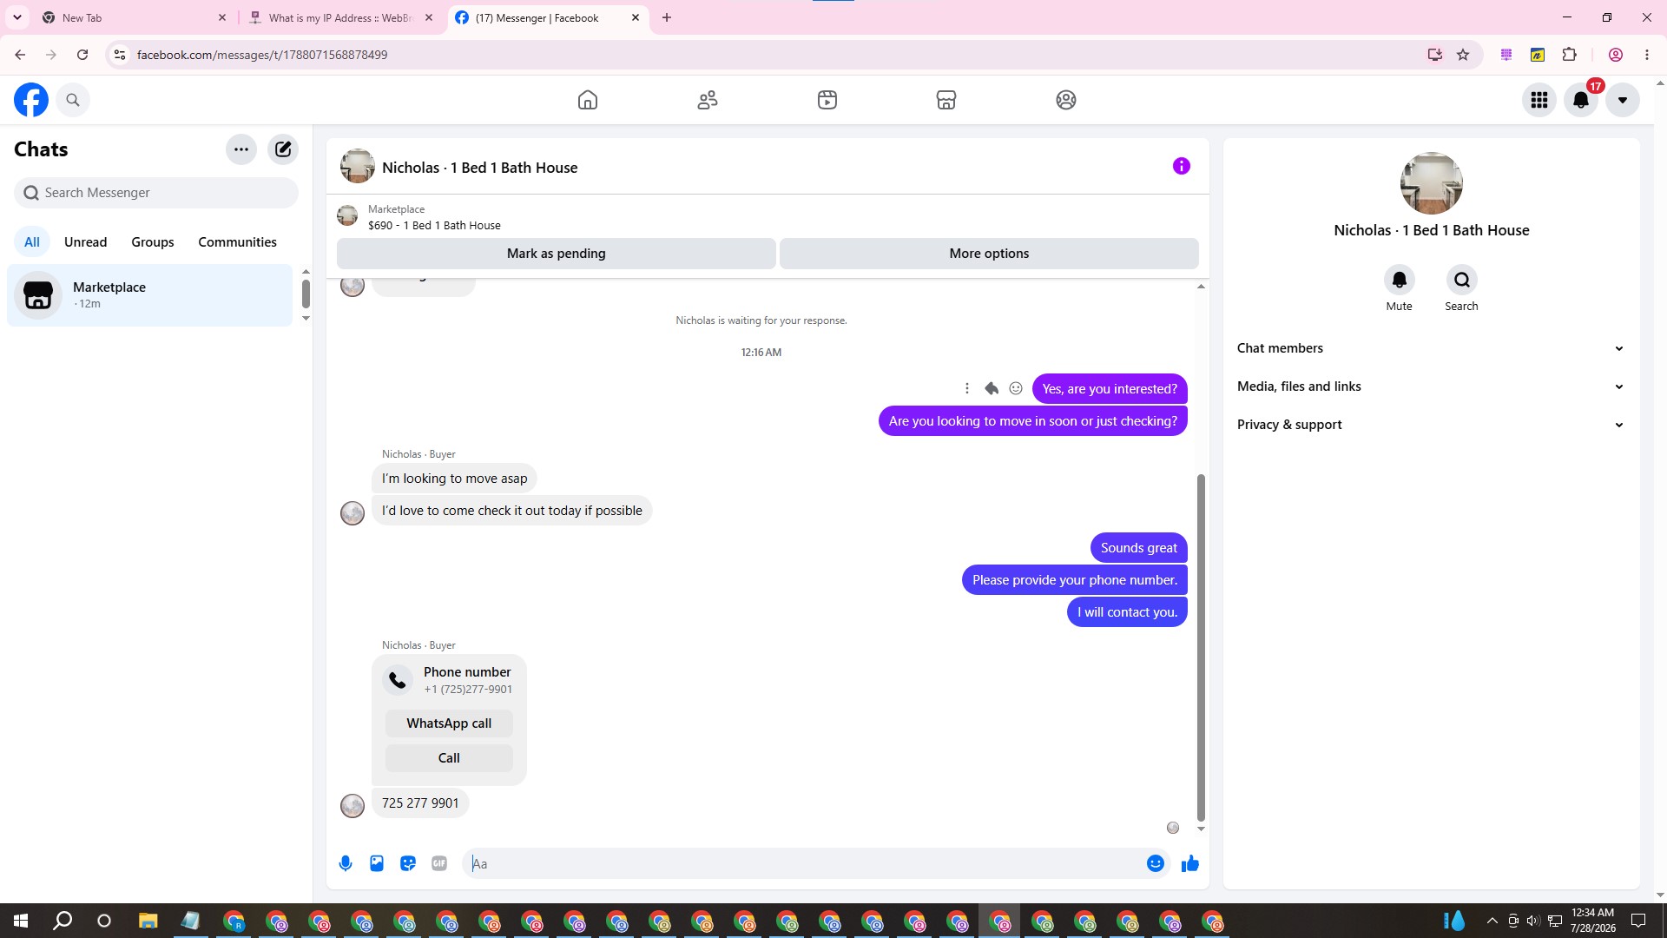Image resolution: width=1667 pixels, height=938 pixels.
Task: Open the Marketplace chat thread row
Action: click(150, 295)
